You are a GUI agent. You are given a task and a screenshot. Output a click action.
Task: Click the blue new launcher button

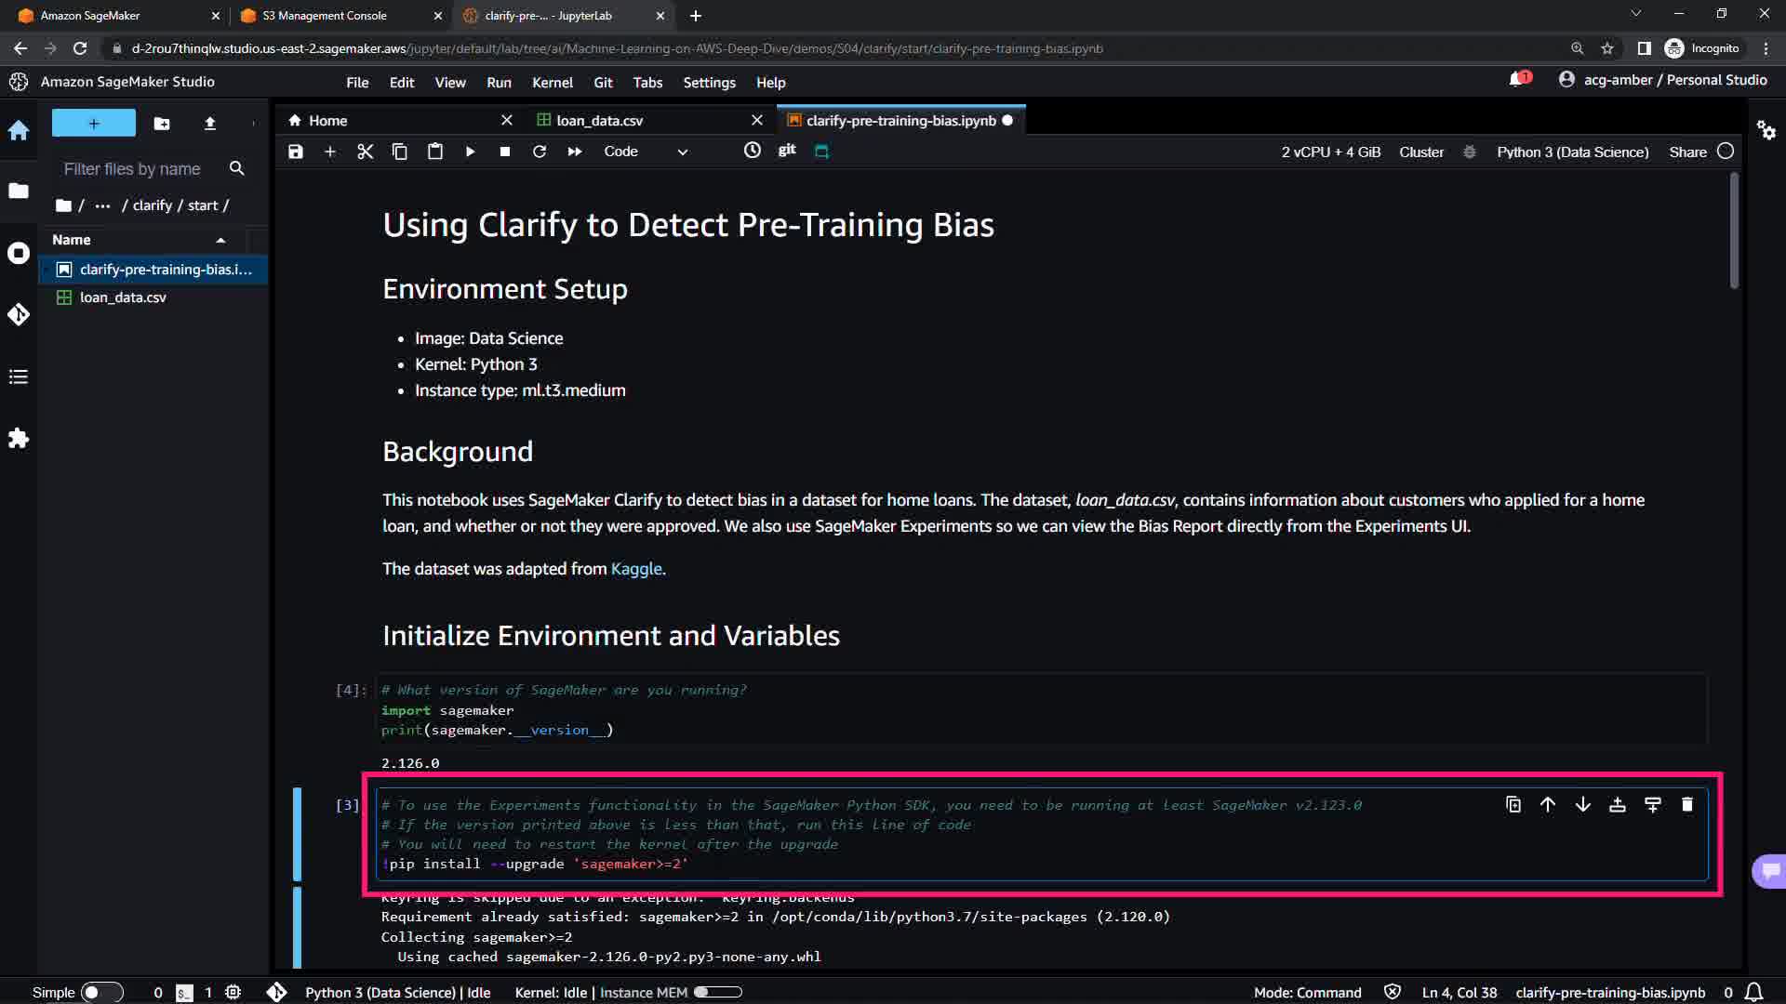[93, 123]
